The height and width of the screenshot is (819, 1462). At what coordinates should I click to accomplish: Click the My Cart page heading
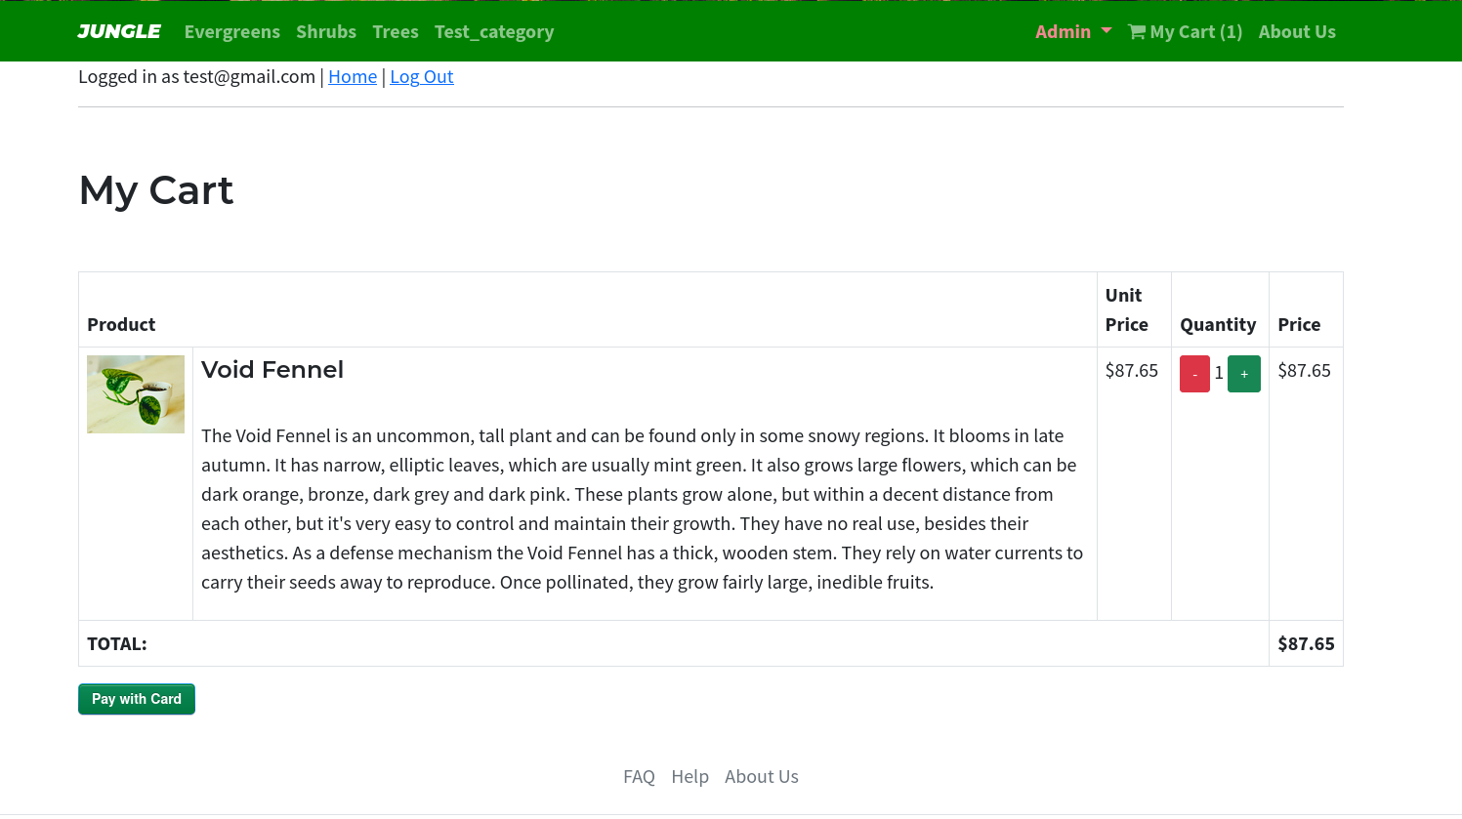(156, 190)
